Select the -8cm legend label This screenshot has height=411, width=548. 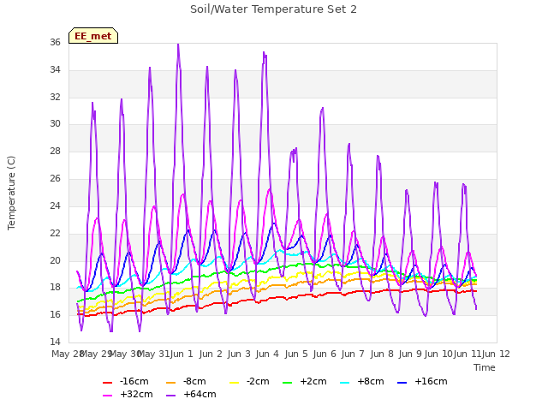[194, 381]
